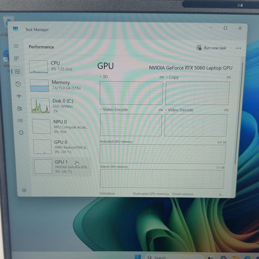259x259 pixels.
Task: Open Task Manager settings gear
Action: pos(24,190)
